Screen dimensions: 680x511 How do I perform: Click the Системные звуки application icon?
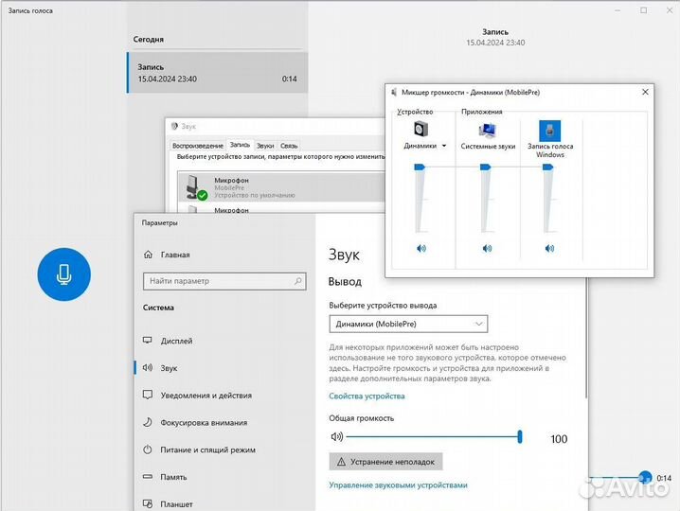point(487,130)
